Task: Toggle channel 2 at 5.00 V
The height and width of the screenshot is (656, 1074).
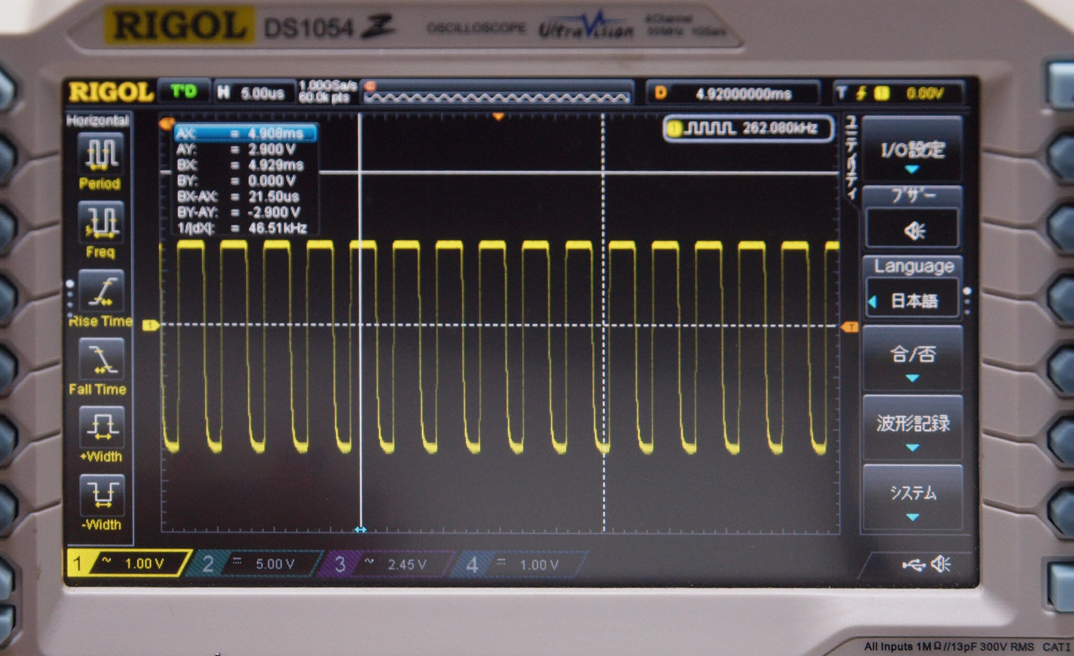Action: [x=257, y=564]
